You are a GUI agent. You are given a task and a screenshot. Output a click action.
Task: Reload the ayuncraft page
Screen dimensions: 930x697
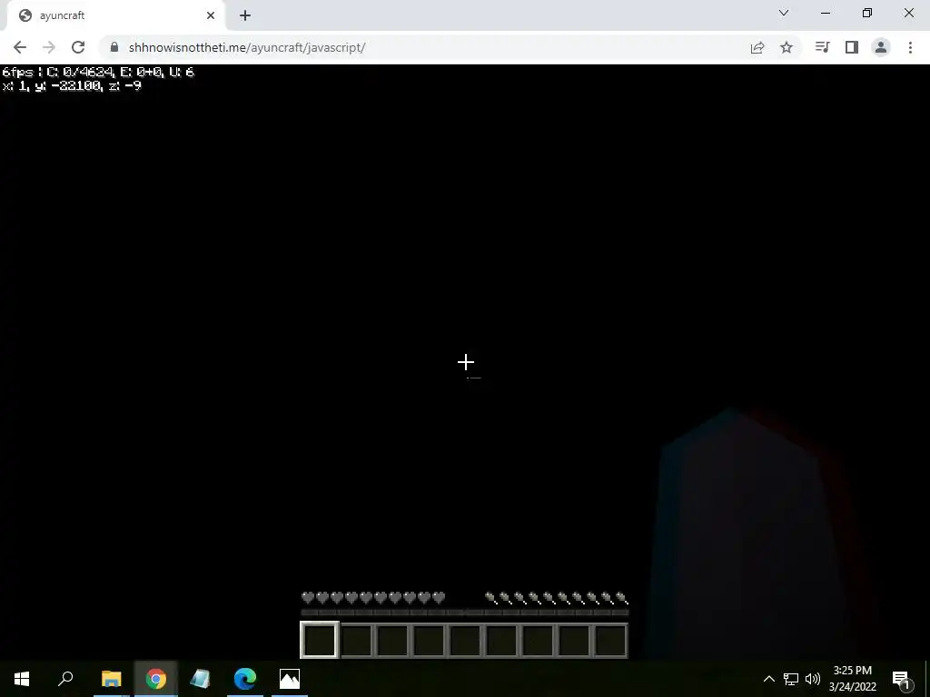pyautogui.click(x=78, y=47)
